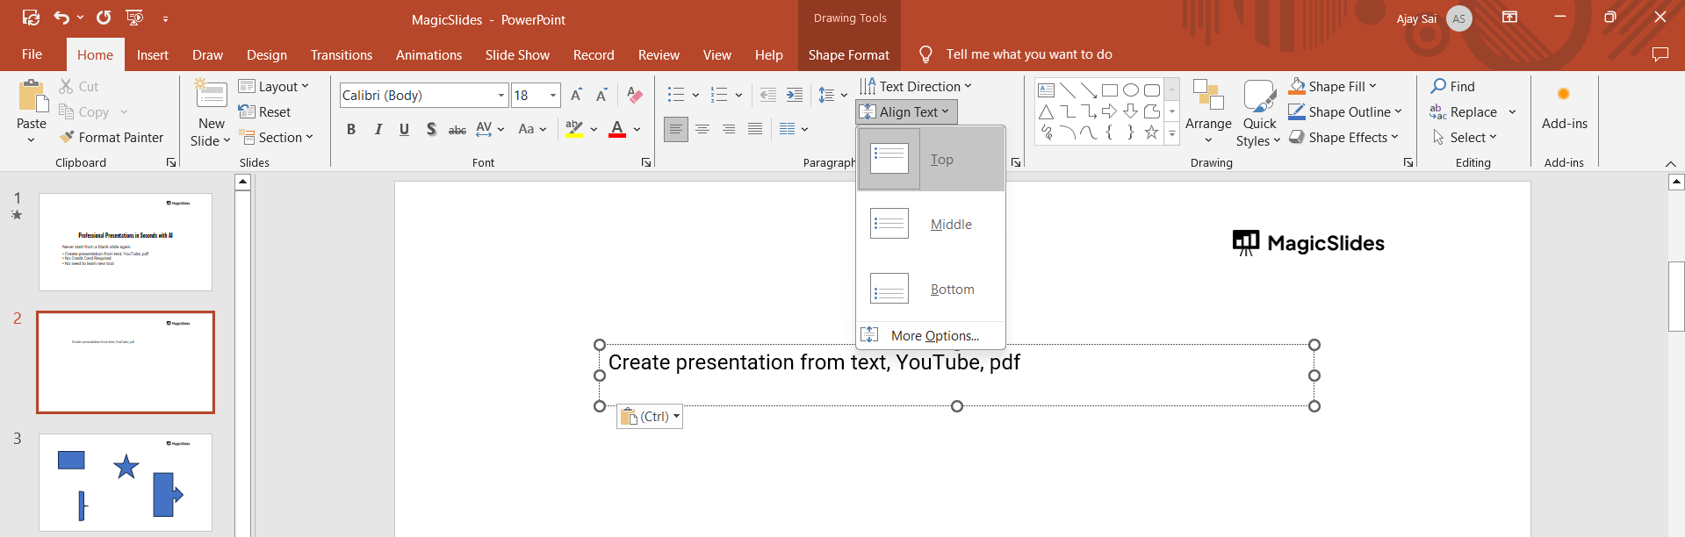The image size is (1685, 537).
Task: Toggle Italic formatting
Action: point(378,129)
